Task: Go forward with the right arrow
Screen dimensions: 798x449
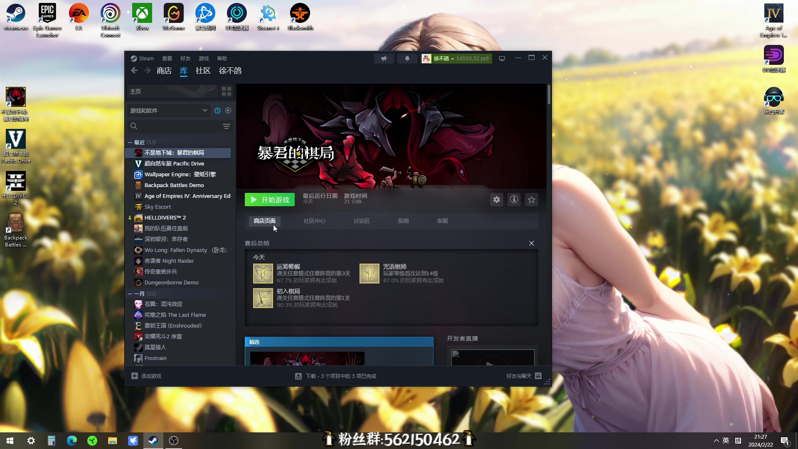Action: 148,71
